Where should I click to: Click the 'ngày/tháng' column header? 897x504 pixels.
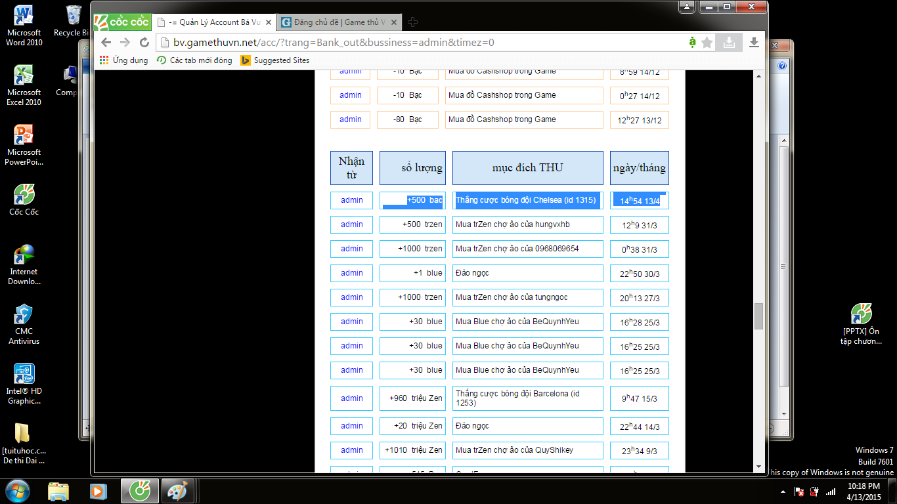click(x=639, y=168)
